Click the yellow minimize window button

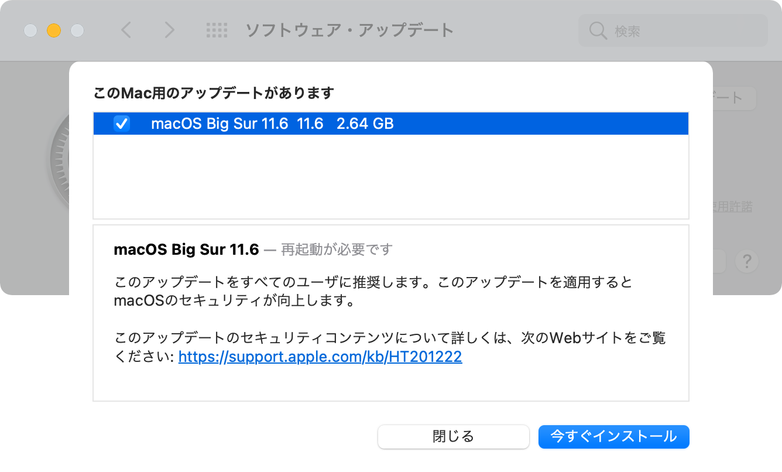pyautogui.click(x=54, y=30)
